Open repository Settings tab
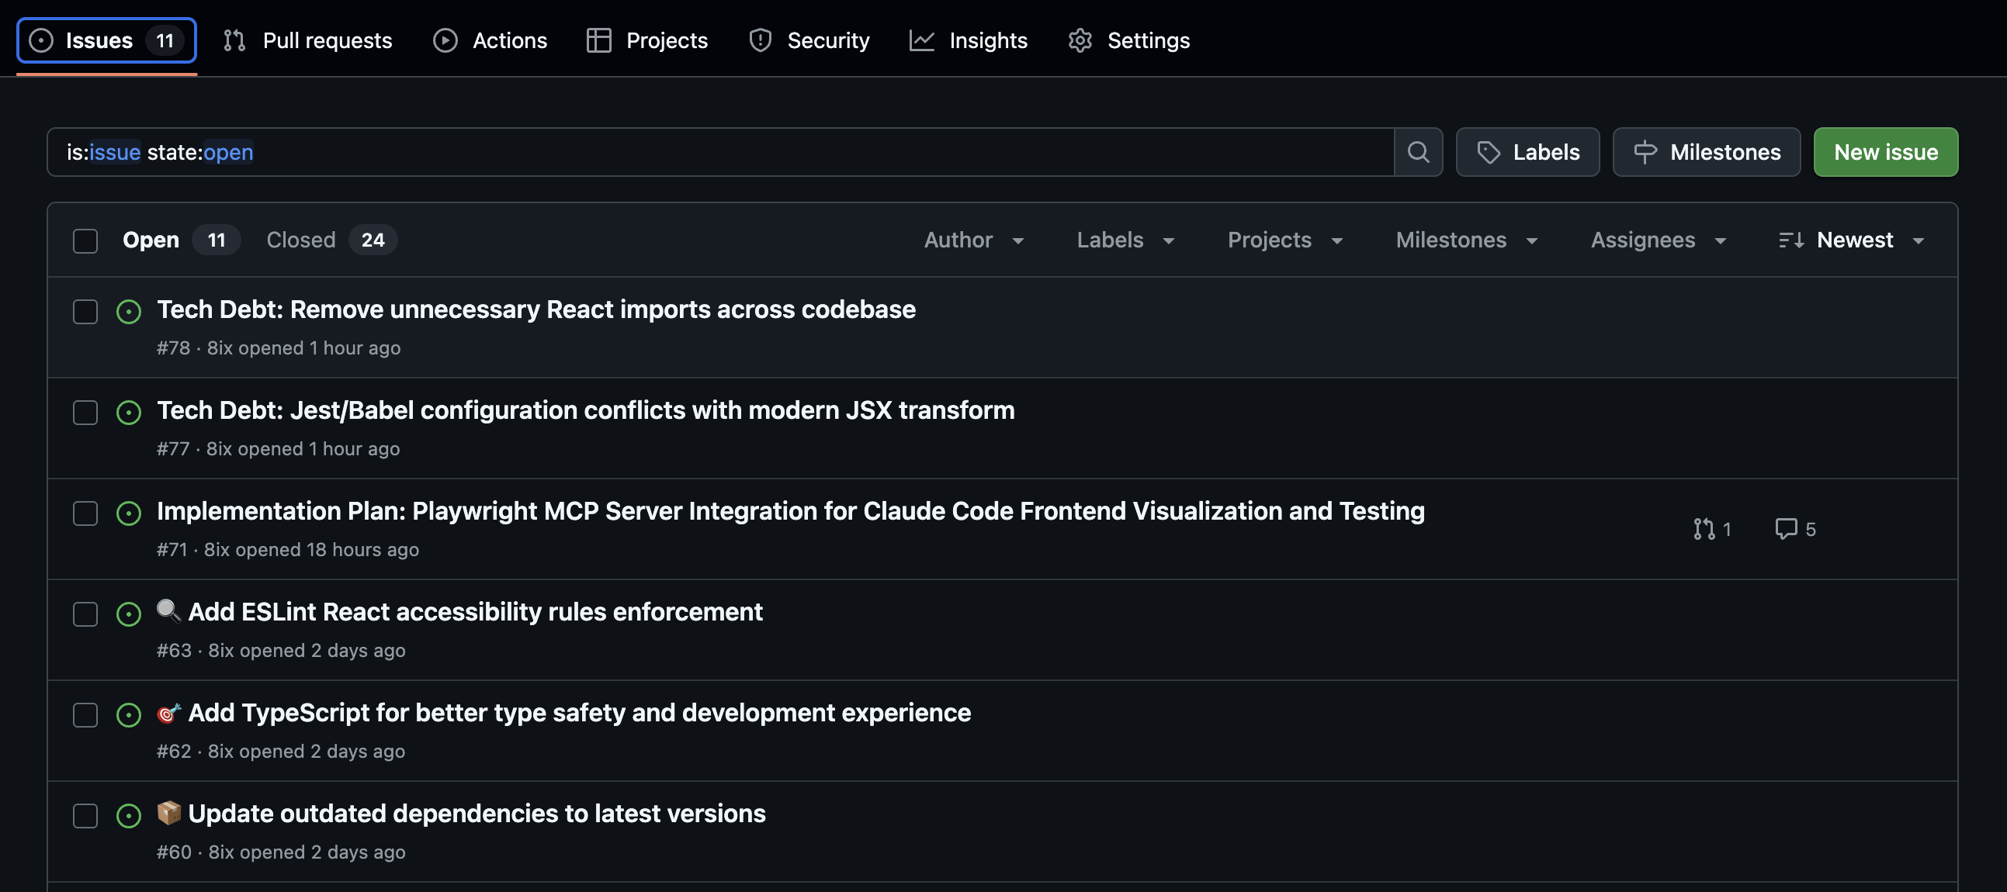The width and height of the screenshot is (2007, 892). pyautogui.click(x=1129, y=40)
